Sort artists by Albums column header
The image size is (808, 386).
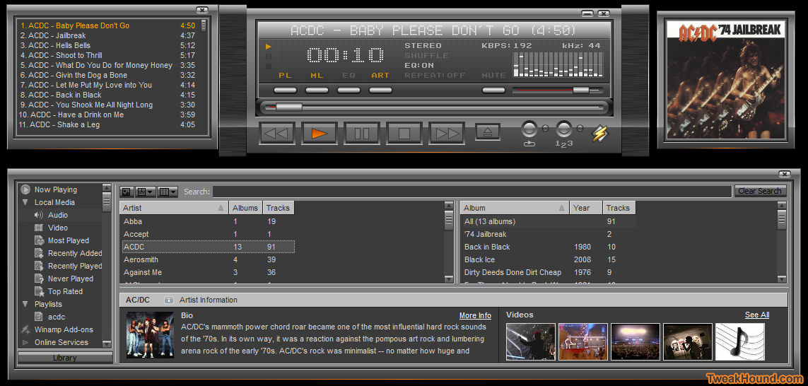(x=246, y=208)
